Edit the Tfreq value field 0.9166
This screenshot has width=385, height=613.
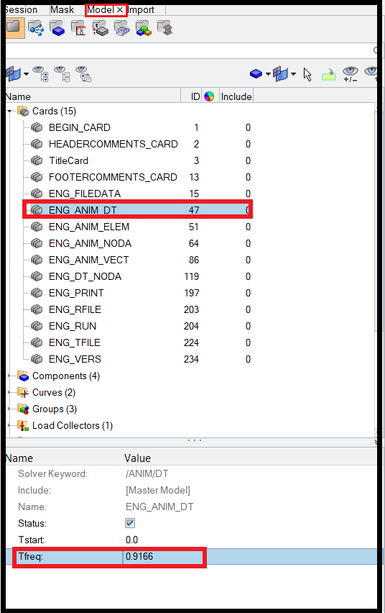pyautogui.click(x=163, y=556)
